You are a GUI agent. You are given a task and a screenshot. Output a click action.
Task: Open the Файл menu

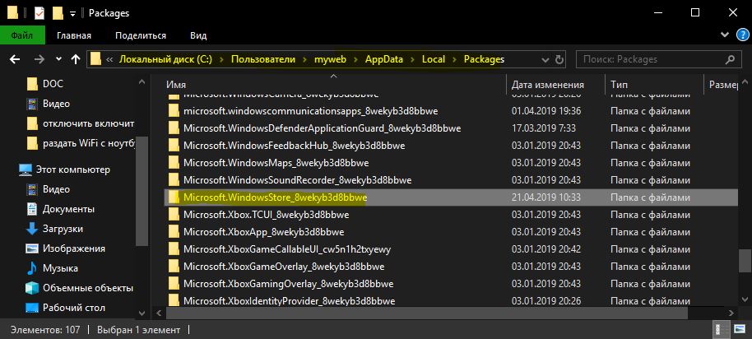click(22, 35)
